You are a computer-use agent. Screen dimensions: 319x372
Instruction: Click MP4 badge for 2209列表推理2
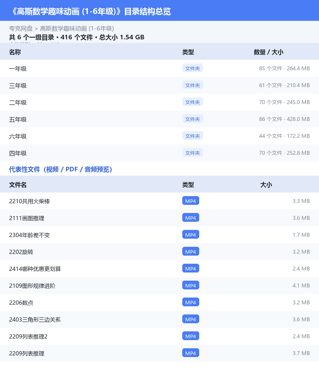191,336
